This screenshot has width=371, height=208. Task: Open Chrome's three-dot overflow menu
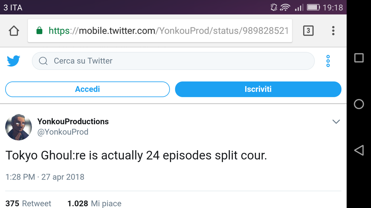coord(333,31)
